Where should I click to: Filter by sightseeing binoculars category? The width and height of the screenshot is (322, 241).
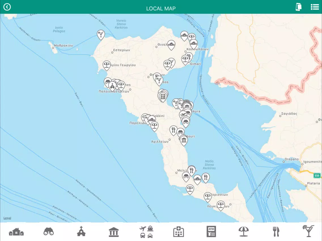[49, 232]
